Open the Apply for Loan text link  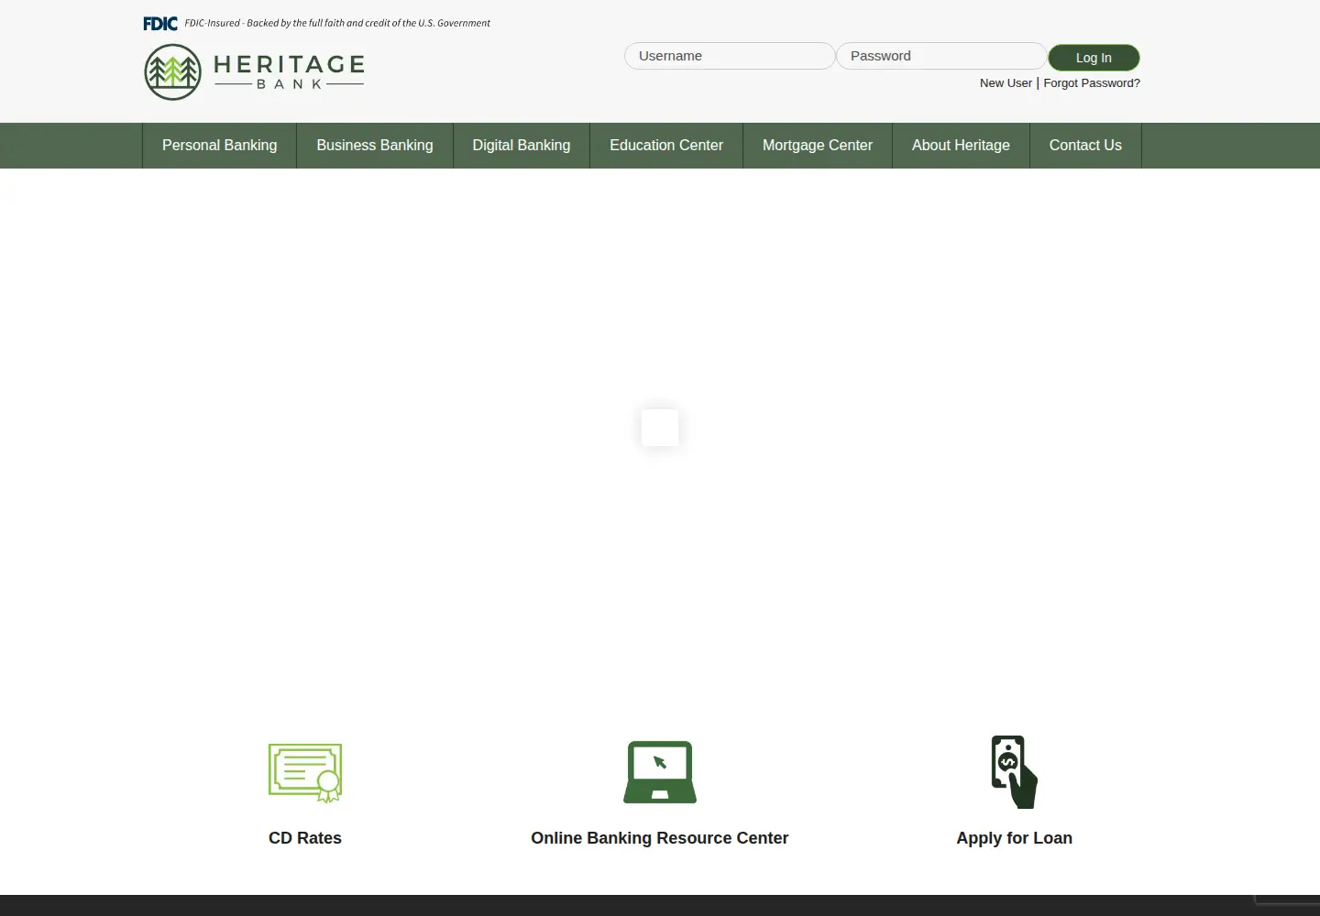coord(1014,838)
